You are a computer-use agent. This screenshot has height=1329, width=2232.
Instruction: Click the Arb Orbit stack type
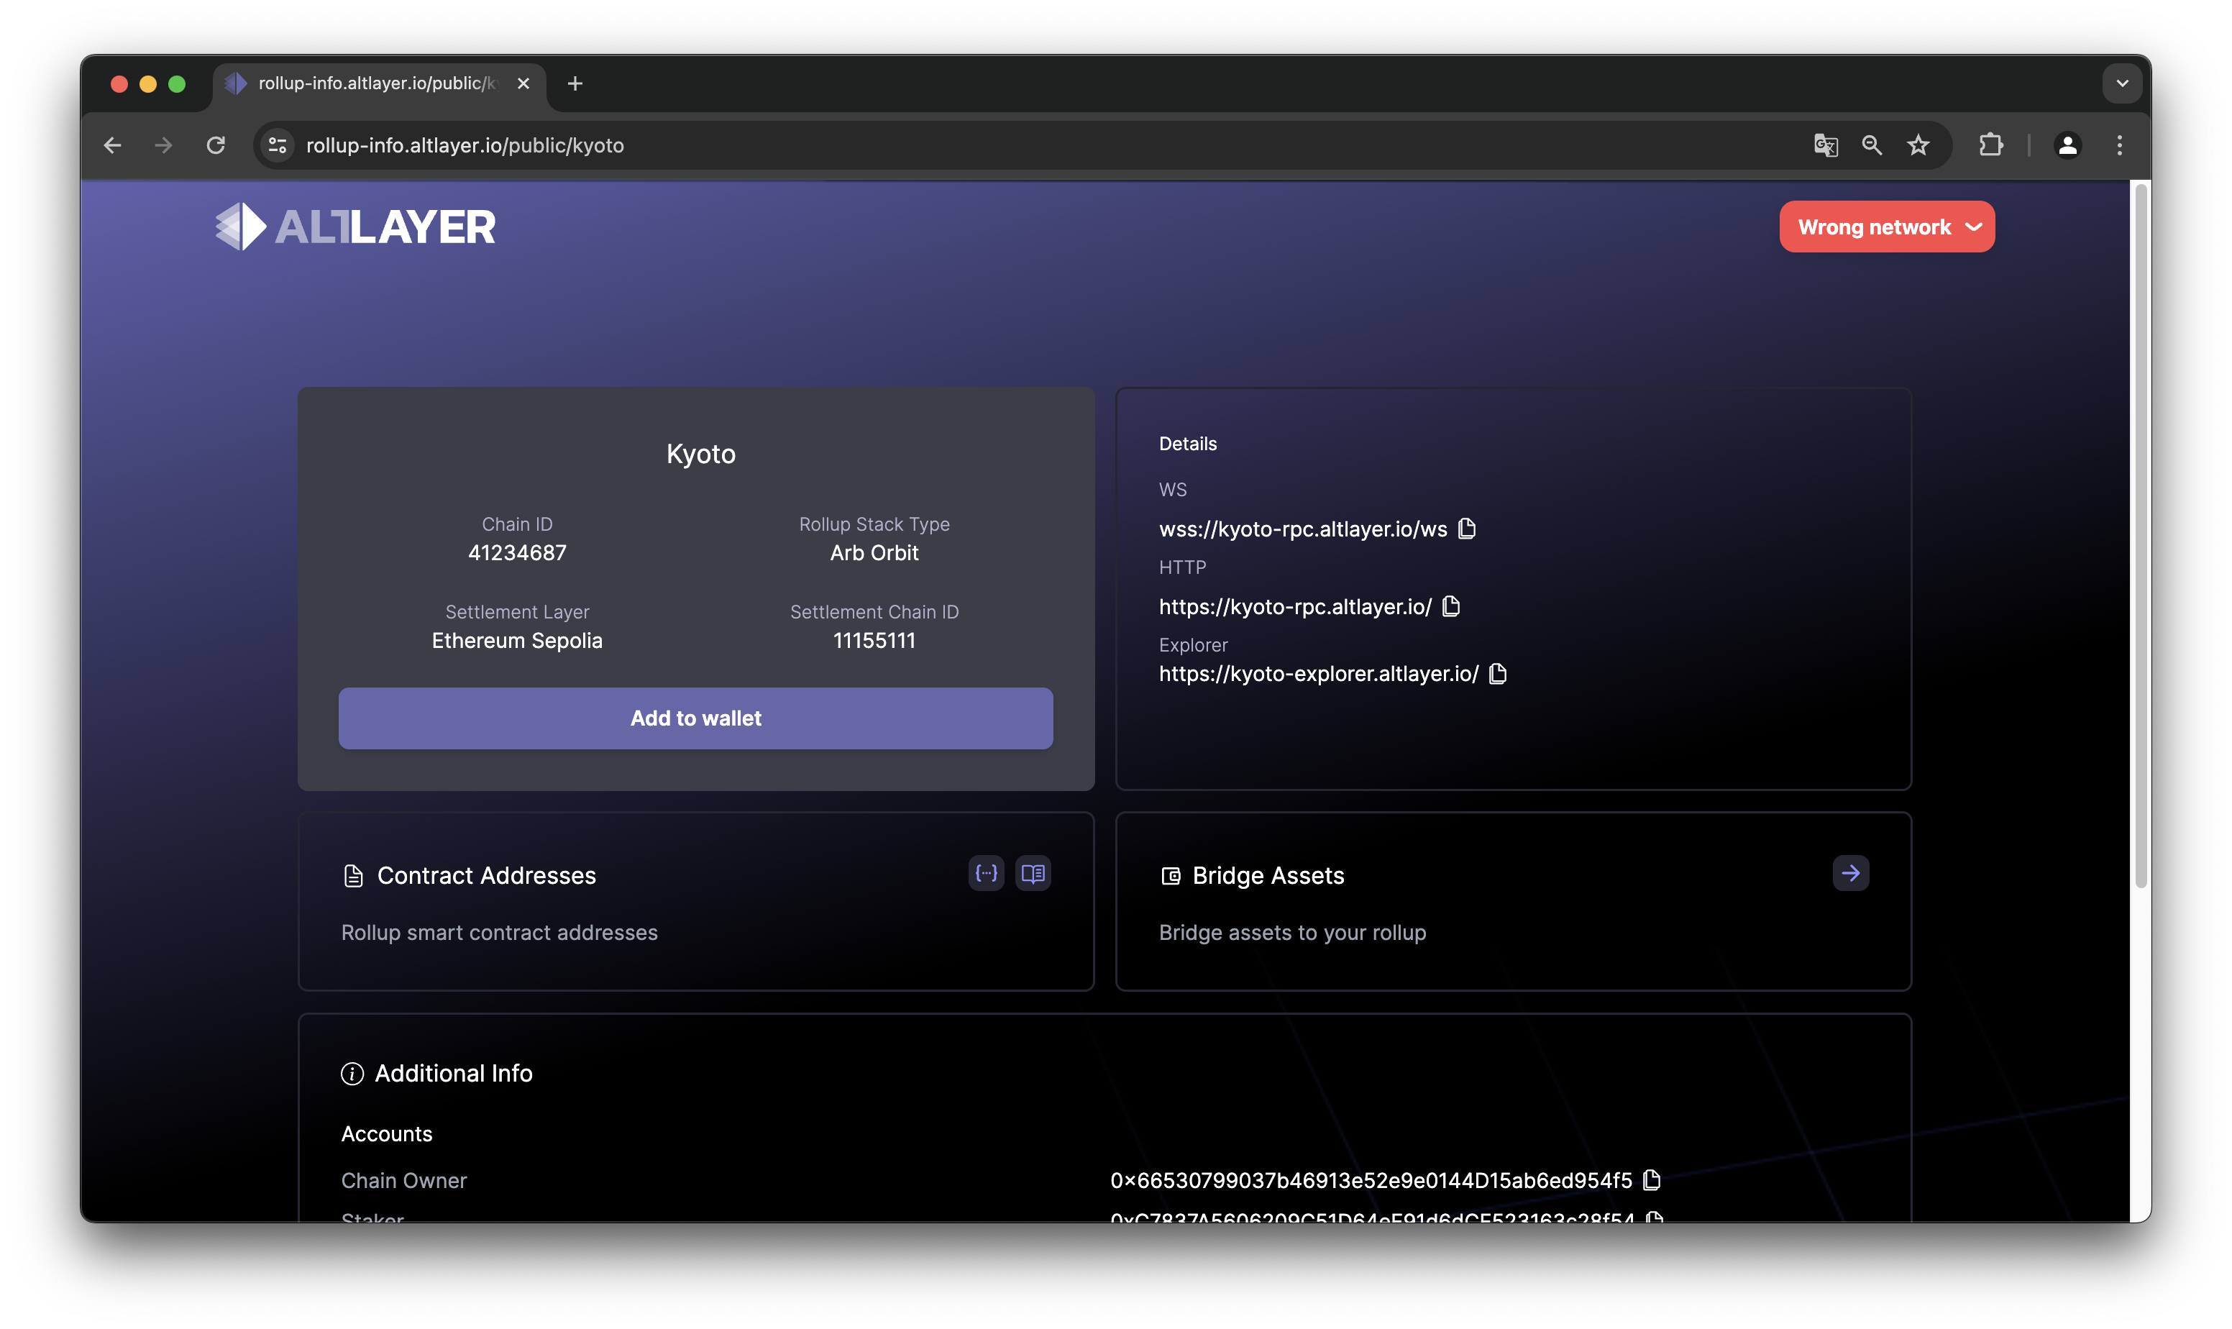click(874, 552)
